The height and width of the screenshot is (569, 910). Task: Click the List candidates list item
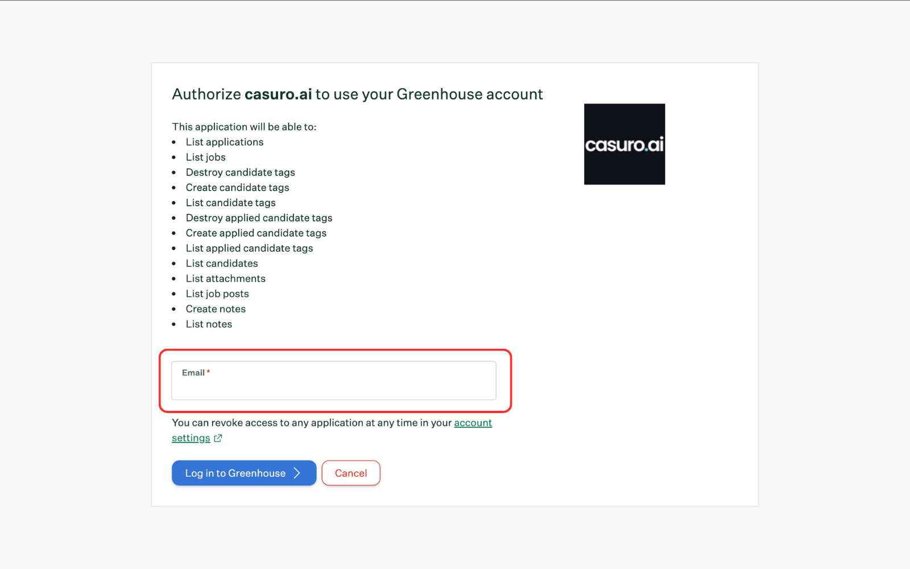(221, 263)
